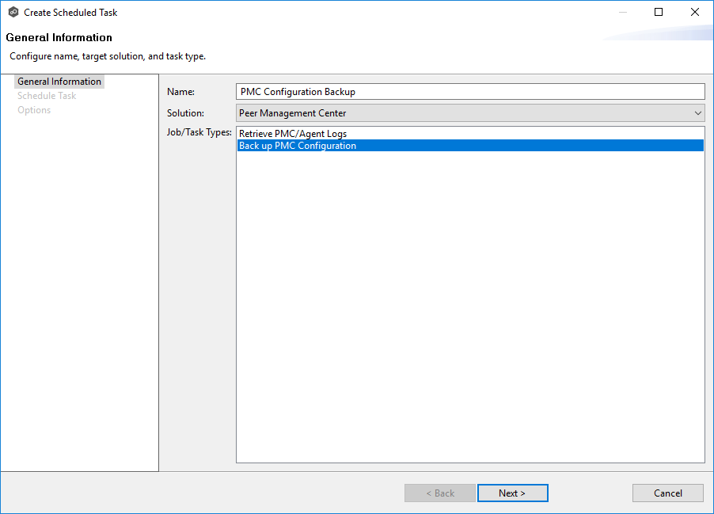
Task: Expand the Solution combo box arrow
Action: click(x=697, y=112)
